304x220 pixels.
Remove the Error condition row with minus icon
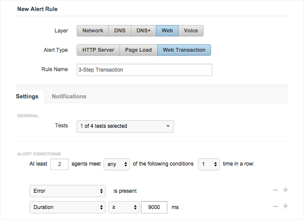pos(275,190)
